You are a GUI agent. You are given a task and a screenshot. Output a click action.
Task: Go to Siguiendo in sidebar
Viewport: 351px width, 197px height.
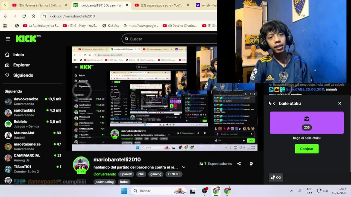(x=23, y=75)
